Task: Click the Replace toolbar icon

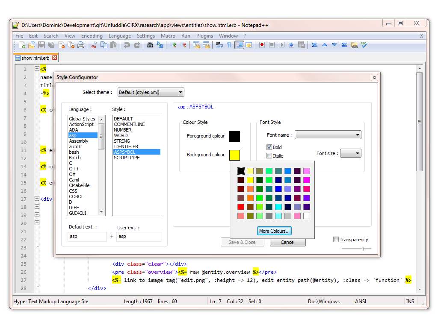Action: tap(160, 45)
